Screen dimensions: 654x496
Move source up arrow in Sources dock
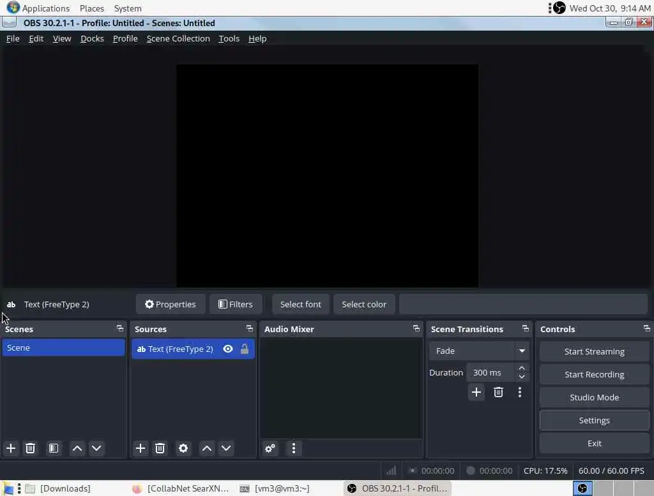tap(207, 448)
